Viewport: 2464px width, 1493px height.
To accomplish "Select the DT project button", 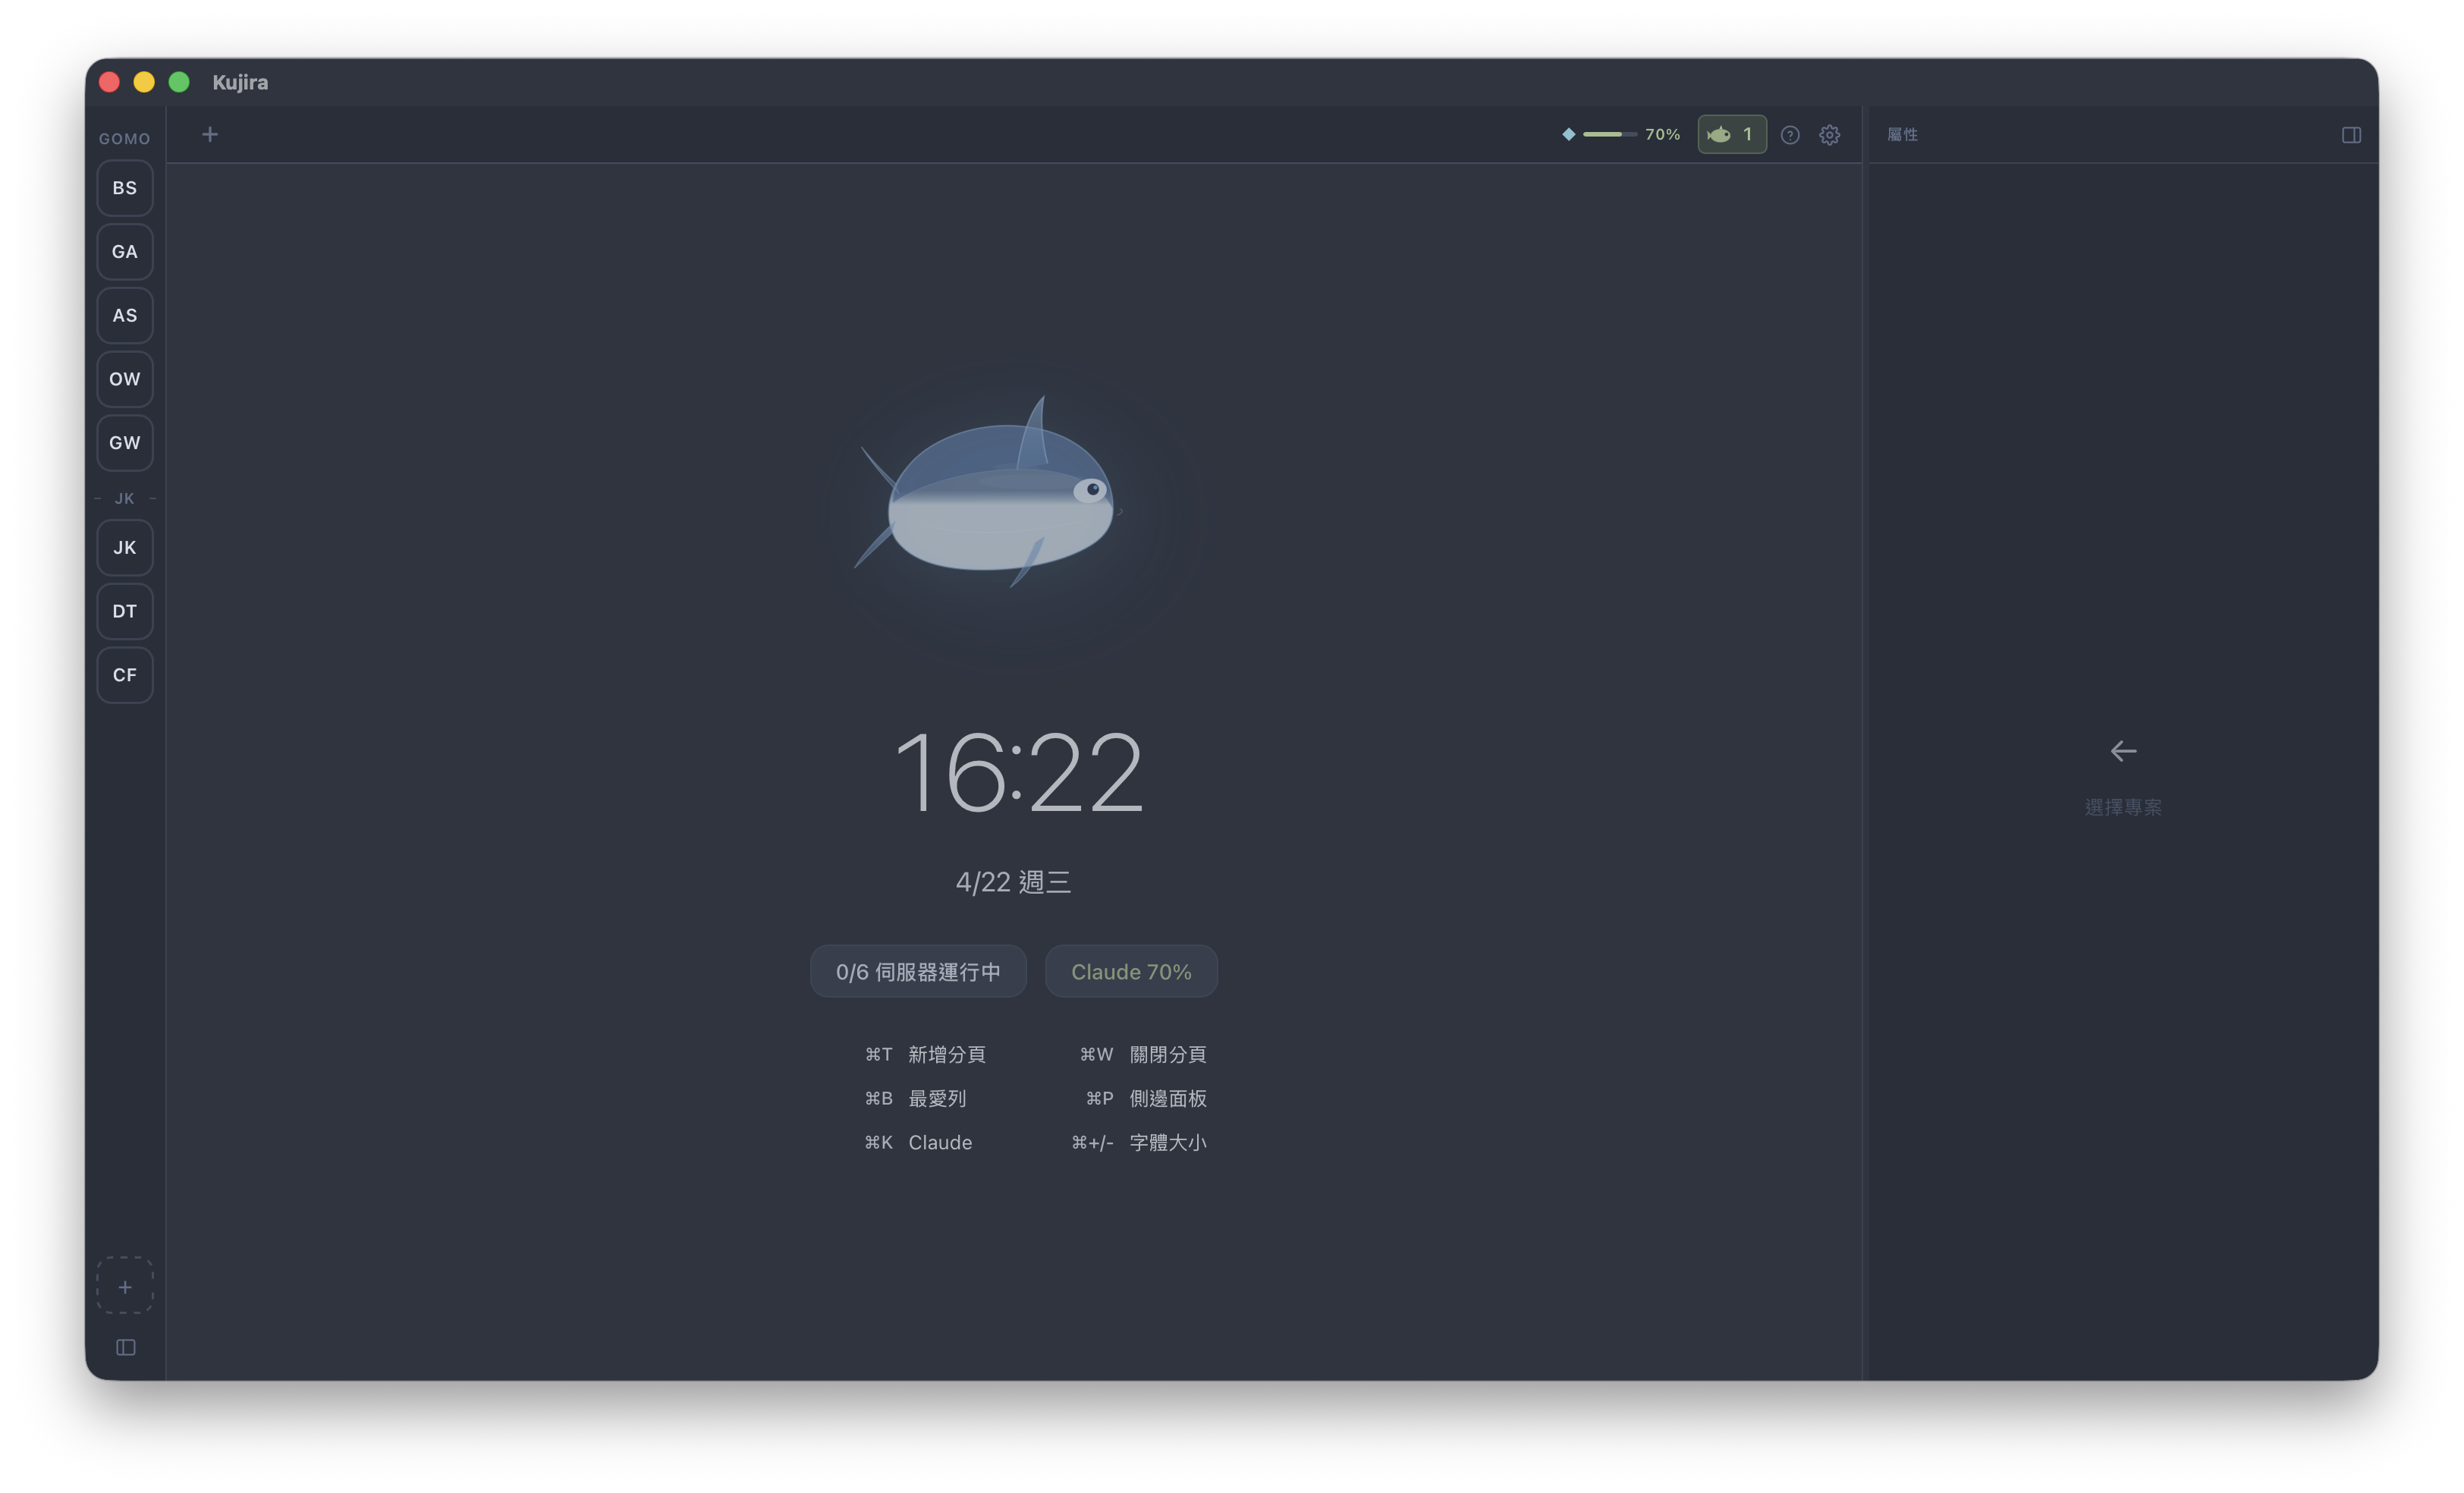I will (125, 611).
